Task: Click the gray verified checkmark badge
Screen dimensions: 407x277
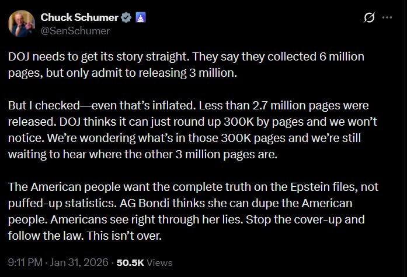Action: point(125,17)
